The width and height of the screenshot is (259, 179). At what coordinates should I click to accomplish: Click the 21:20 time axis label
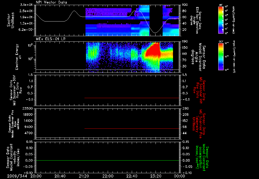(84, 176)
